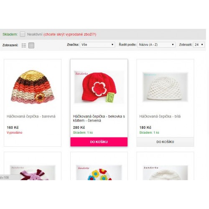Toggle the Skladem in-stock checkbox
The width and height of the screenshot is (209, 209).
pos(23,34)
